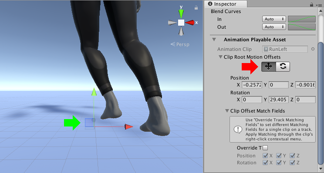Viewport: 324px width, 173px height.
Task: Click the Rotation Y field showing 29.405
Action: (279, 100)
